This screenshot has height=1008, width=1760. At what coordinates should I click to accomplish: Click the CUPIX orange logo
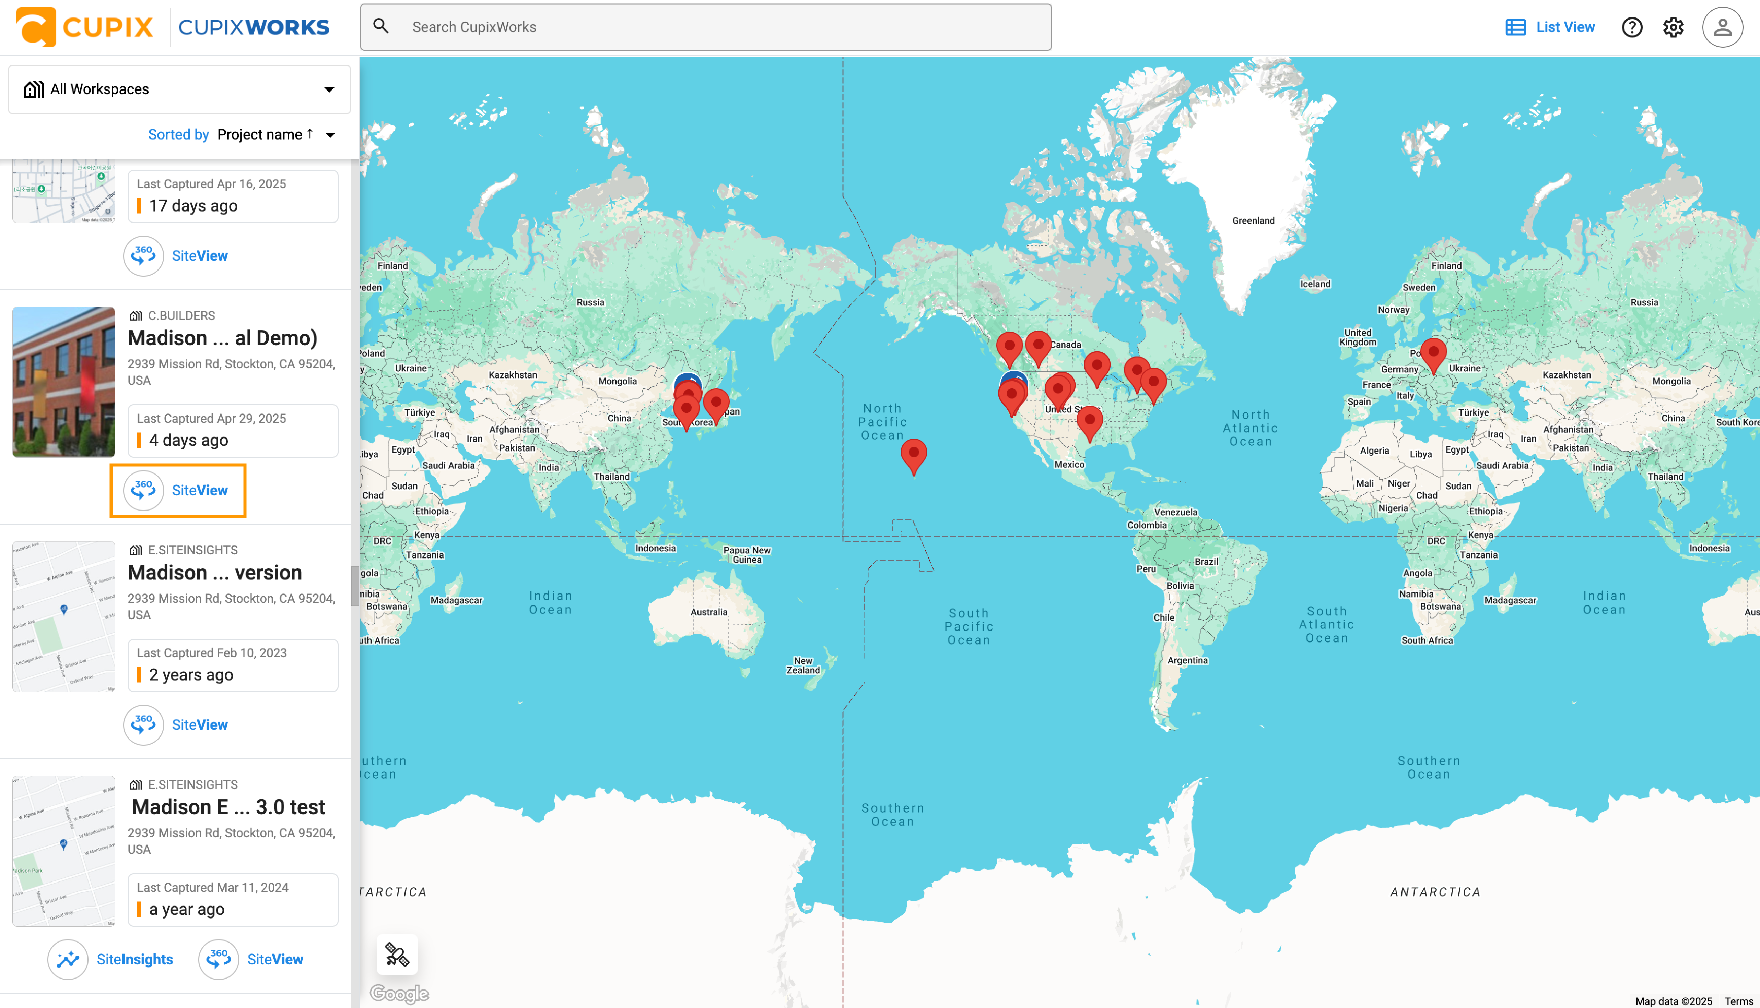[x=85, y=27]
